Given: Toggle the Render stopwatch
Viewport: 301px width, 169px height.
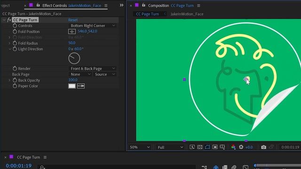Looking at the screenshot, I should pyautogui.click(x=15, y=69).
